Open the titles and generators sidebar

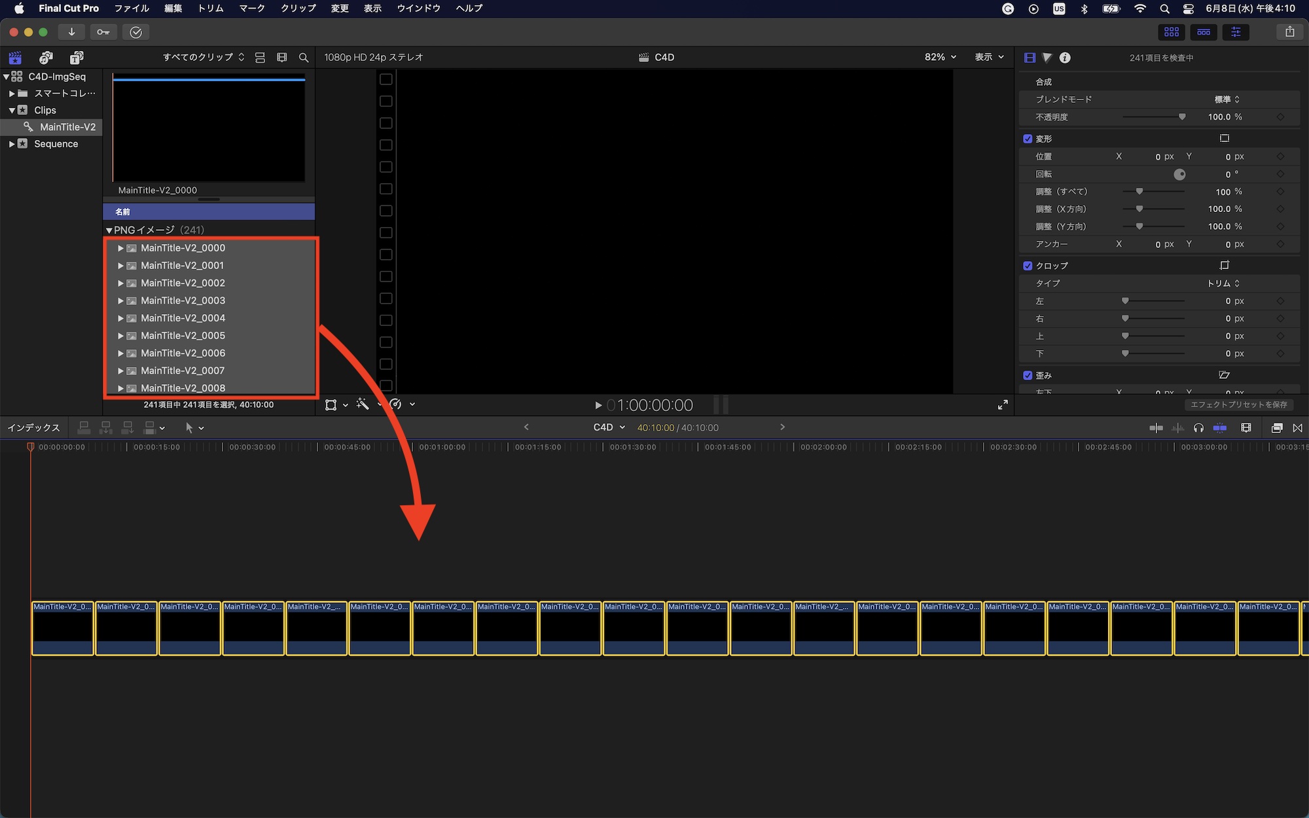77,58
